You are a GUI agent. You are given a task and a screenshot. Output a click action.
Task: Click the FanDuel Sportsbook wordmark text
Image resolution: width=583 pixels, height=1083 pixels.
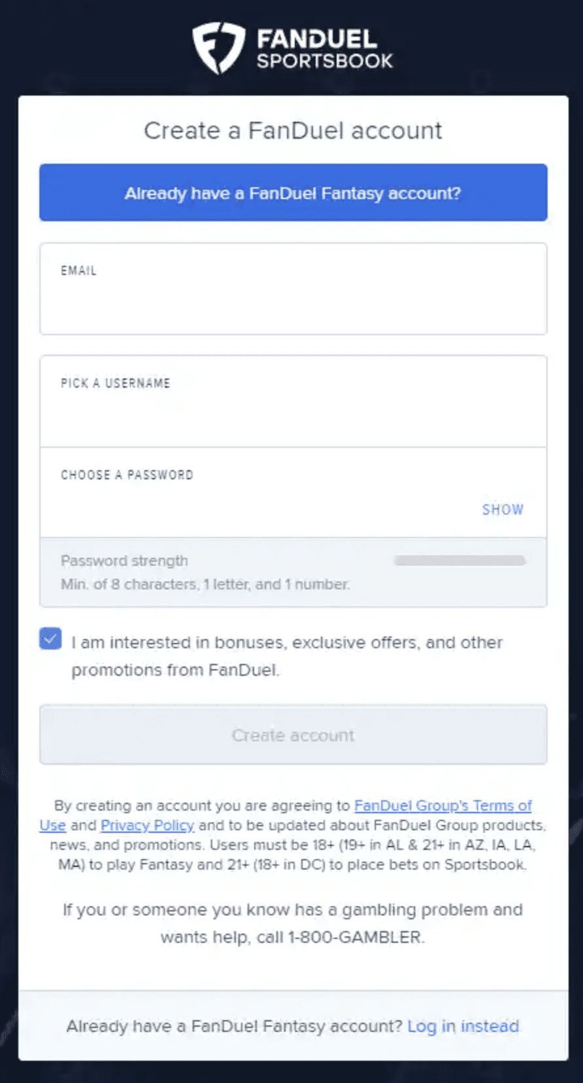coord(324,49)
